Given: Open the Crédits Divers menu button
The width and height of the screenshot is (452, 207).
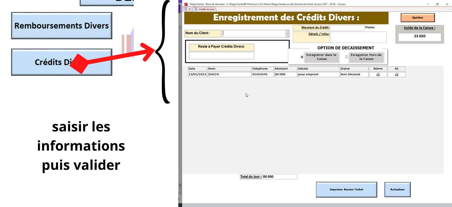Looking at the screenshot, I should point(61,62).
